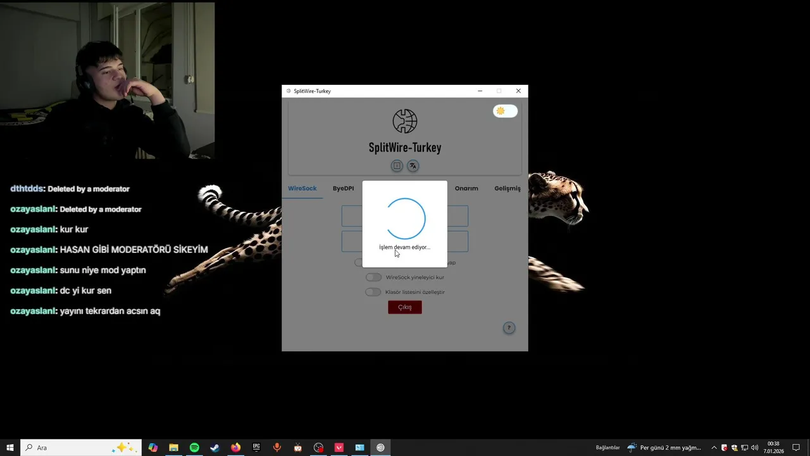Open the help question mark button
The height and width of the screenshot is (456, 810).
(x=509, y=328)
